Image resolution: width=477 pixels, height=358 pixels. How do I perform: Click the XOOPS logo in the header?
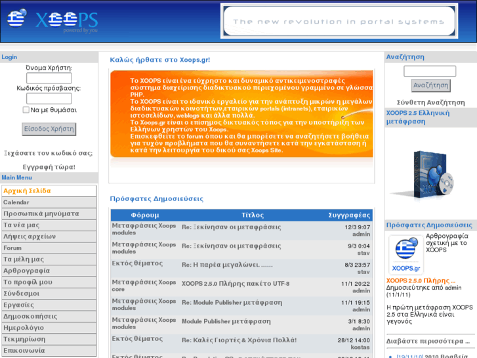tap(67, 21)
